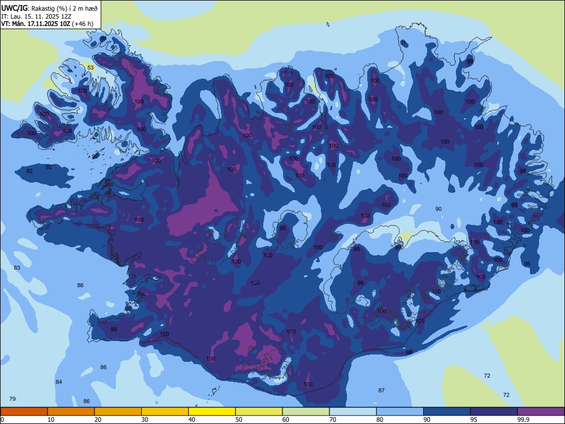
Task: Click the valid time "VT: Mán. 17.11.2025 10Z (+46 h)"
Action: pos(47,24)
